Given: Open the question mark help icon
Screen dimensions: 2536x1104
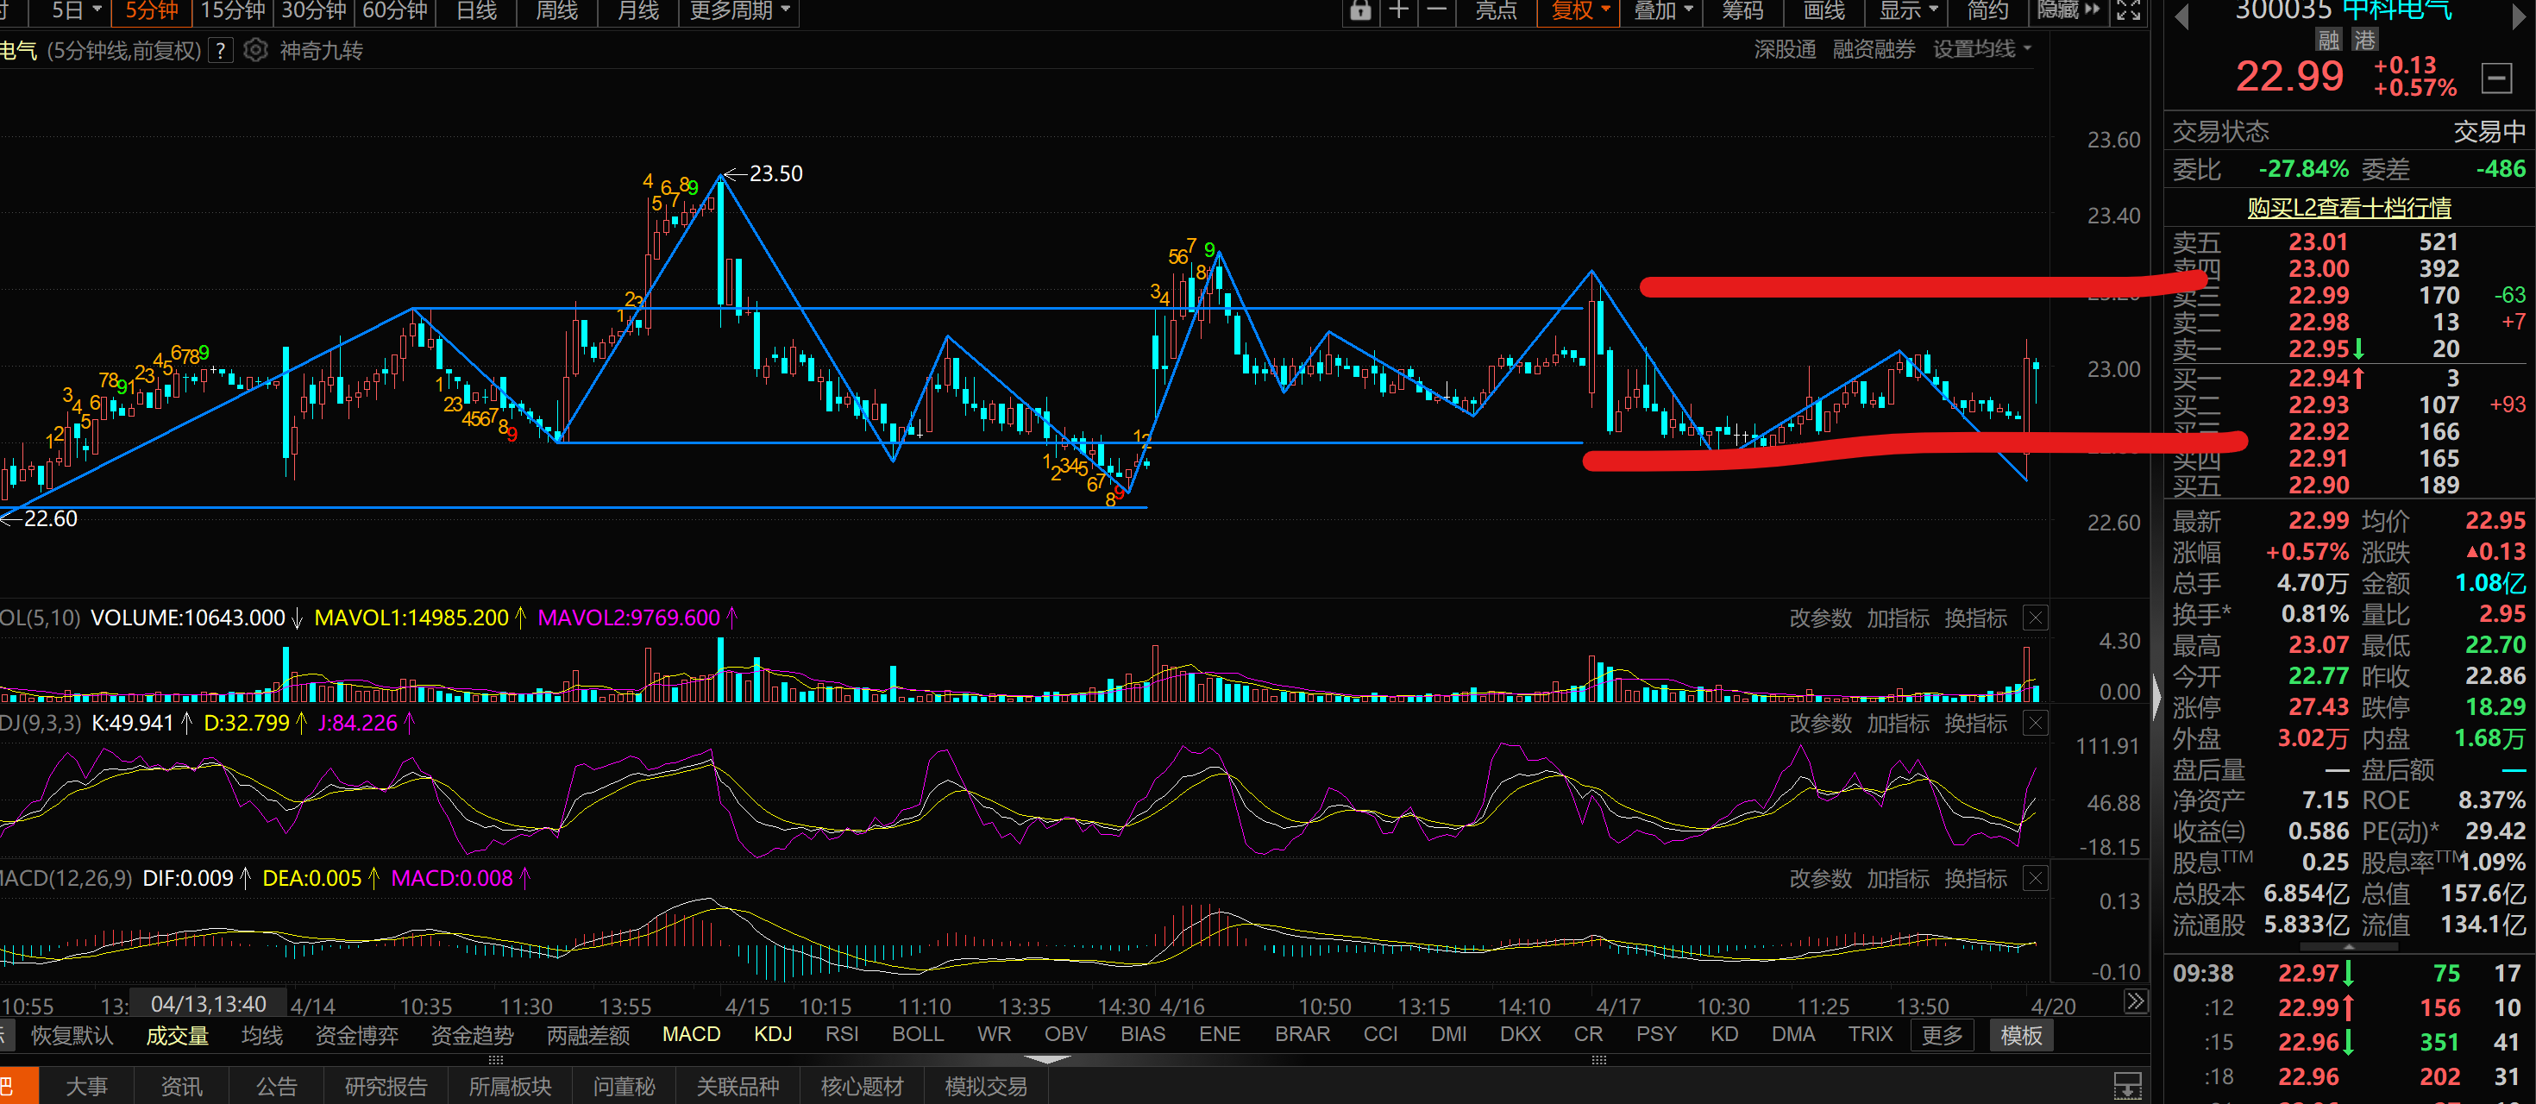Looking at the screenshot, I should pos(222,50).
